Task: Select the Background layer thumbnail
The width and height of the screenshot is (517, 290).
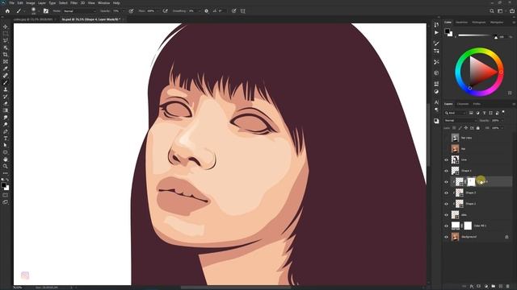Action: [x=456, y=237]
